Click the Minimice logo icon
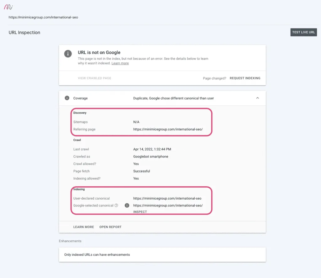The width and height of the screenshot is (321, 278). click(8, 7)
